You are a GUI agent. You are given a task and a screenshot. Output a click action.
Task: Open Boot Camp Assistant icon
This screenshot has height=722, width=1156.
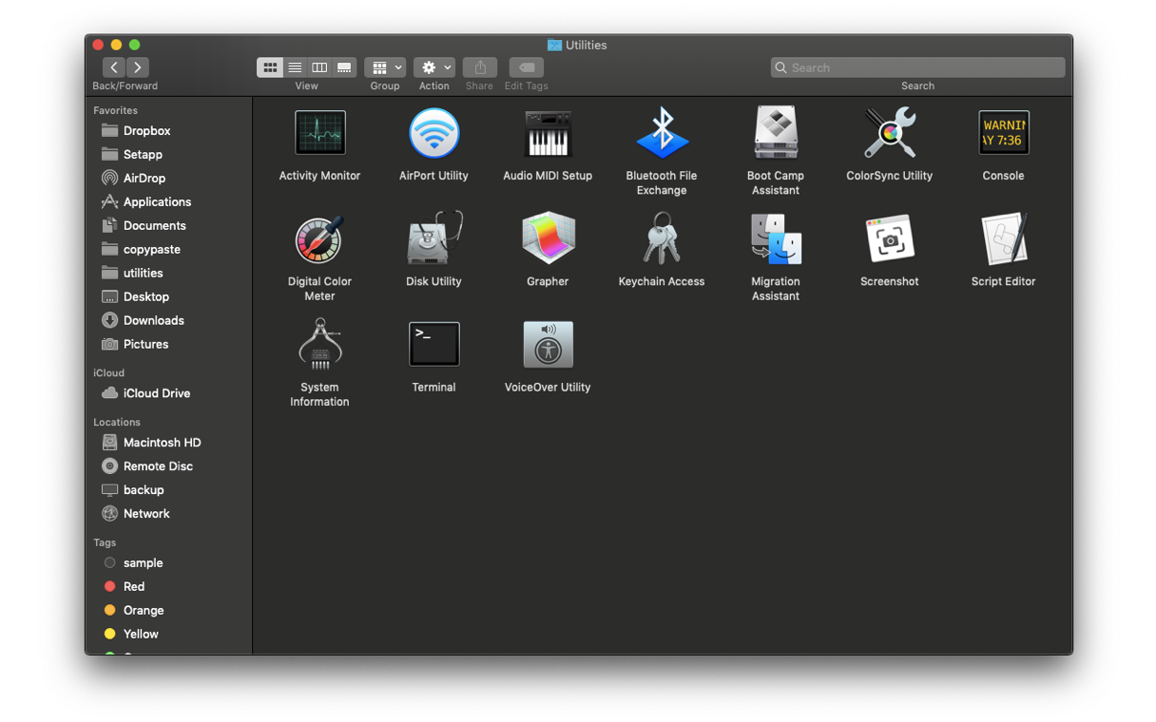[776, 133]
